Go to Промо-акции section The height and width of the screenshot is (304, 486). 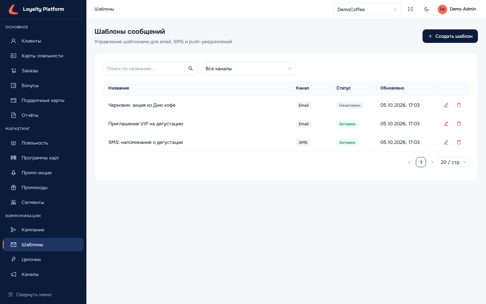pos(43,173)
